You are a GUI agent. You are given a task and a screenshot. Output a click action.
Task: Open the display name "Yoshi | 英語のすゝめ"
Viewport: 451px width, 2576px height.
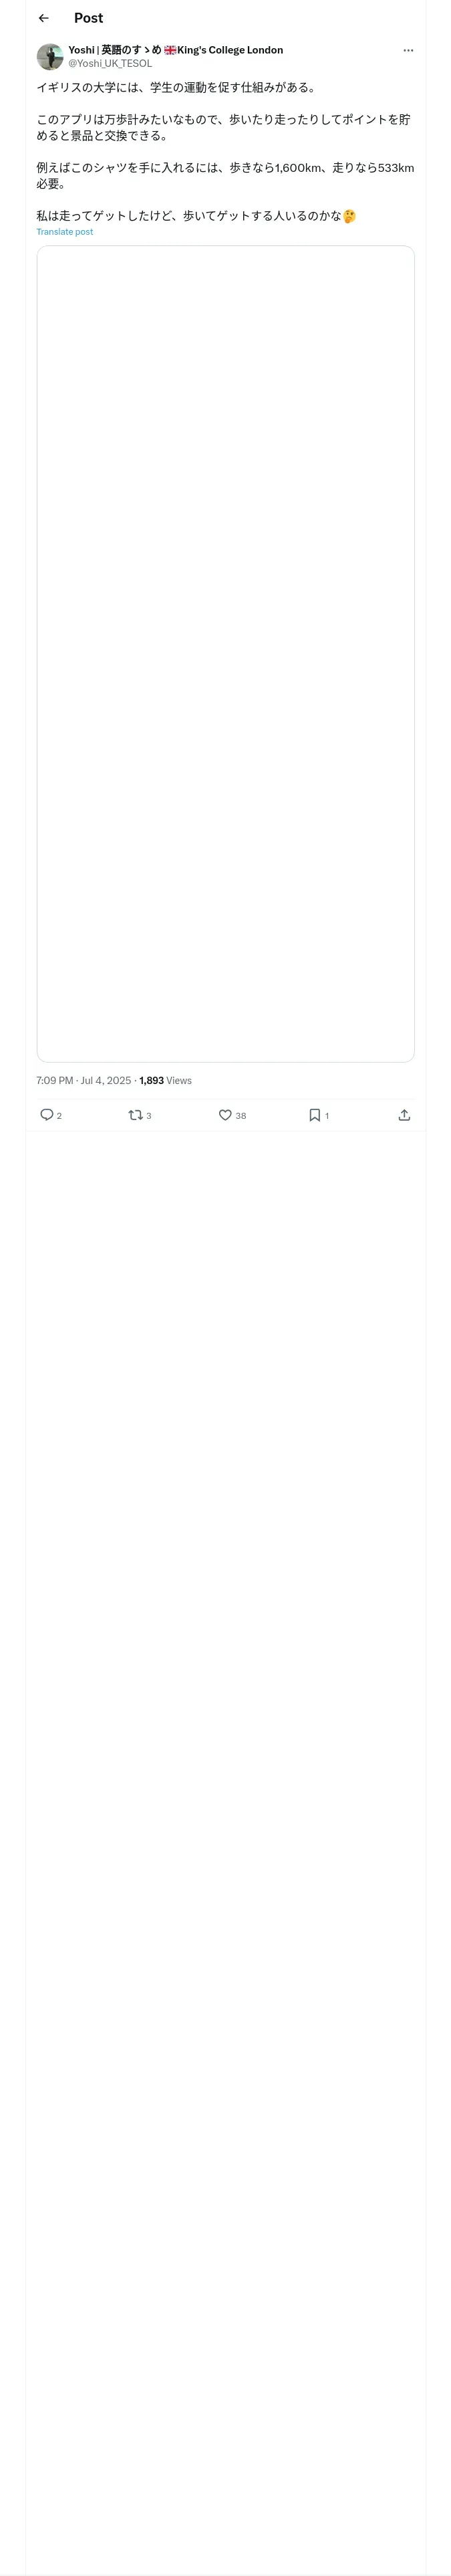point(114,50)
